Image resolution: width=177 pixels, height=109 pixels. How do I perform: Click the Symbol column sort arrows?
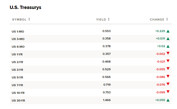coord(29,19)
